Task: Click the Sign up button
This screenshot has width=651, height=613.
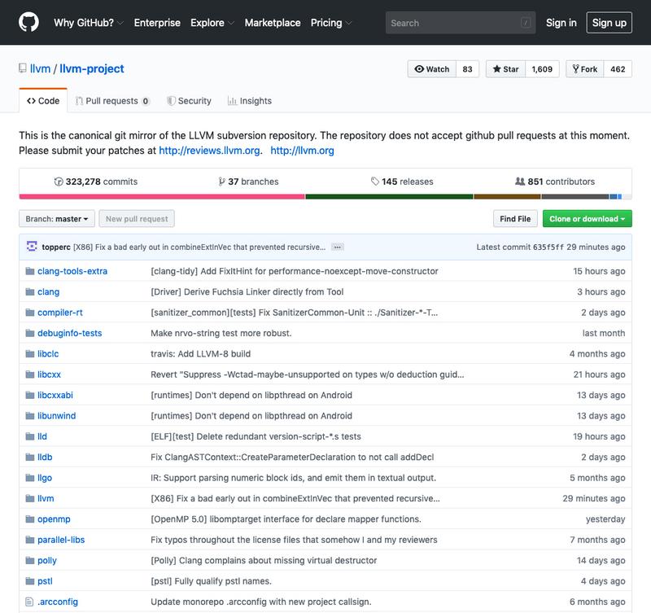Action: (x=609, y=23)
